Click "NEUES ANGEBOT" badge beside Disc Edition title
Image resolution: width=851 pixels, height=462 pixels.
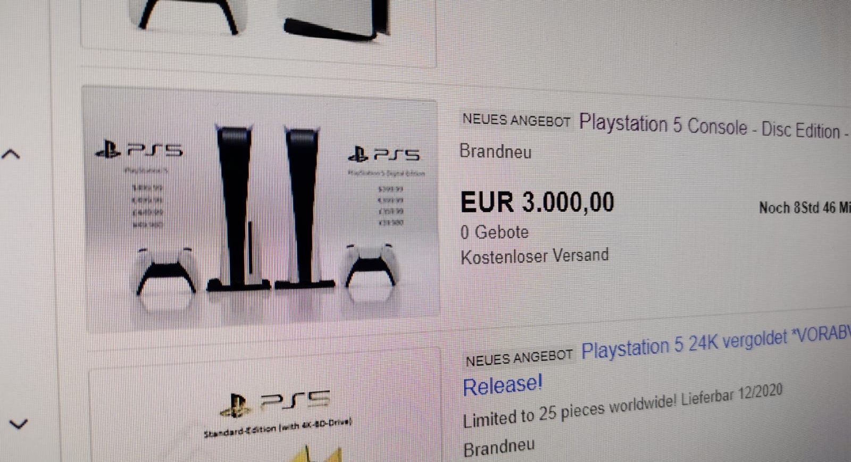point(516,120)
